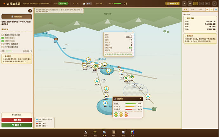Image resolution: width=219 pixels, height=137 pixels.
Task: Select the 水系 wave tab in bottom bar
Action: (x=104, y=133)
